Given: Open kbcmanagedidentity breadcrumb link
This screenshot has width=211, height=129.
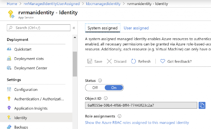Looking at the screenshot, I should click(x=103, y=4).
